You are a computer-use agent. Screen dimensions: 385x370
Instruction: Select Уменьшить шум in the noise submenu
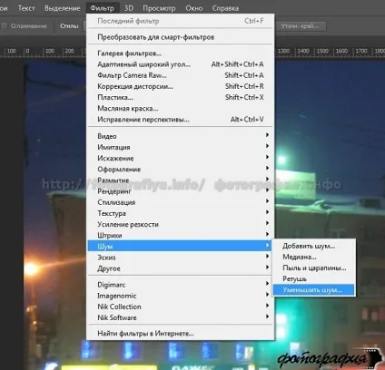313,290
